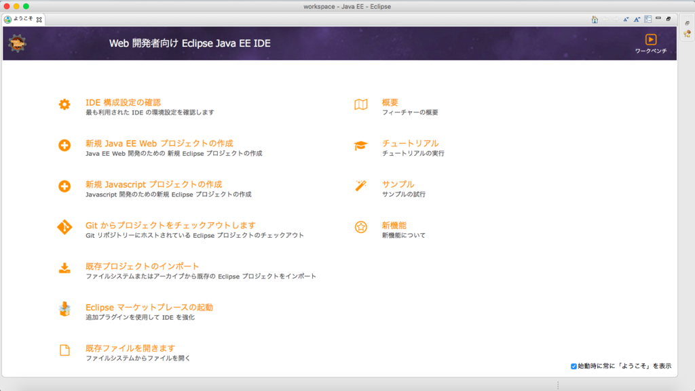The height and width of the screenshot is (391, 695).
Task: Click the blank file icon beside 既存ファイルを開きます
Action: point(64,350)
